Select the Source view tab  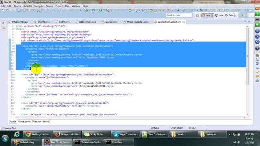point(13,122)
